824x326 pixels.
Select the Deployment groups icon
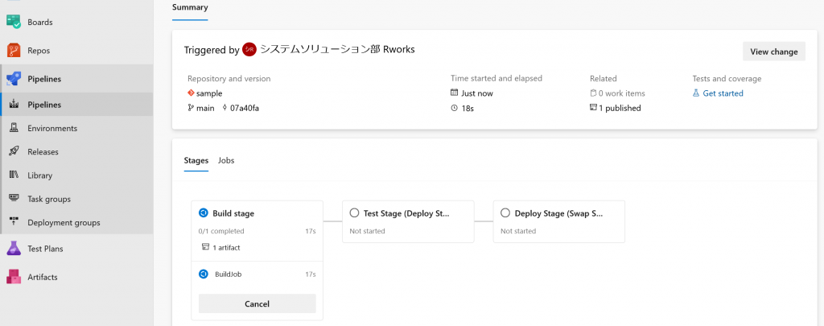pos(14,222)
